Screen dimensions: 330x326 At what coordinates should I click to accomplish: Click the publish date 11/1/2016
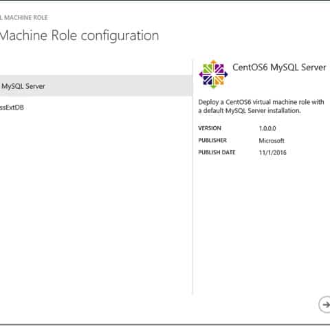pyautogui.click(x=273, y=153)
